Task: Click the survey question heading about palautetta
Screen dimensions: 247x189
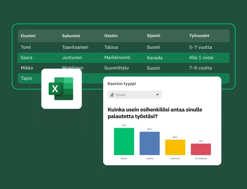Action: (155, 113)
